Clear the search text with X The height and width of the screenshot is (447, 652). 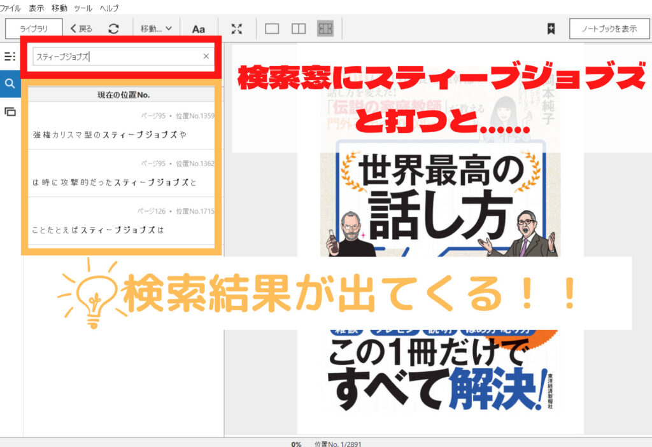tap(206, 56)
